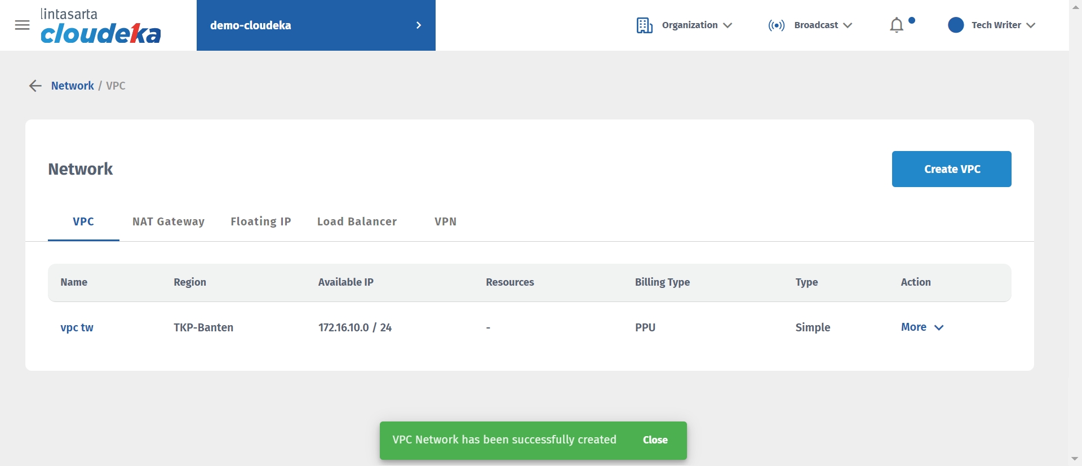Click the Network breadcrumb link
The image size is (1082, 466).
pos(72,86)
